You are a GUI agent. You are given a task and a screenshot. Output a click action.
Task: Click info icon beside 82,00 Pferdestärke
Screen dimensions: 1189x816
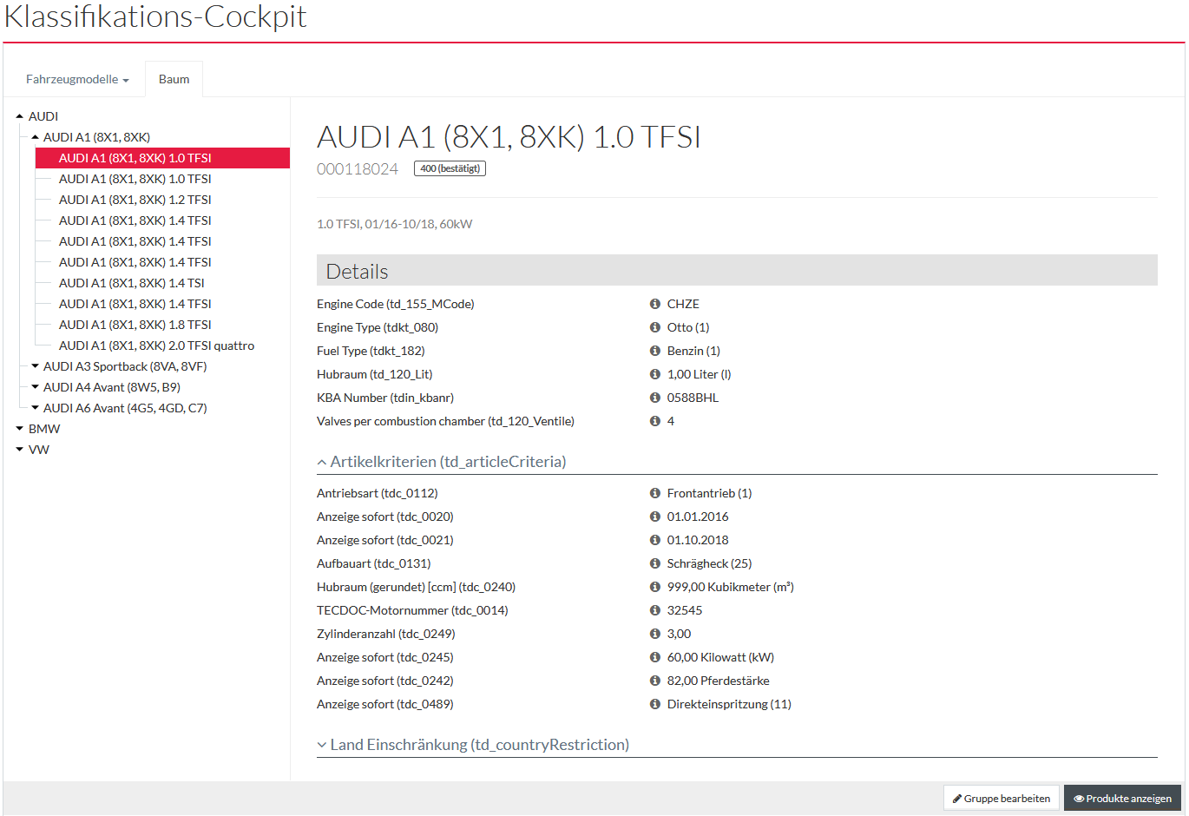click(x=655, y=681)
